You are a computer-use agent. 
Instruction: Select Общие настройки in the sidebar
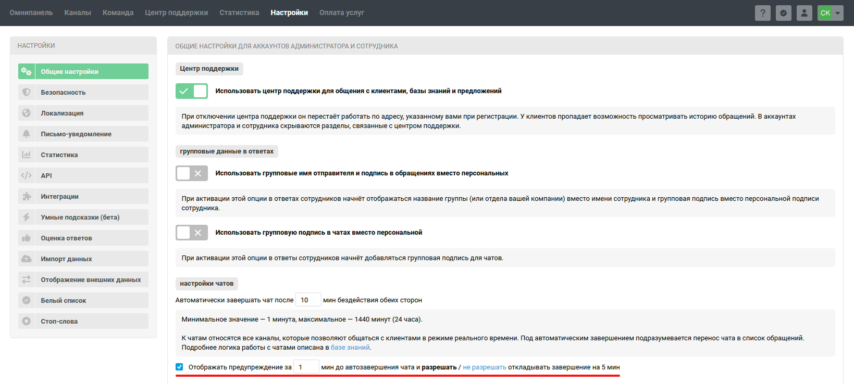83,71
